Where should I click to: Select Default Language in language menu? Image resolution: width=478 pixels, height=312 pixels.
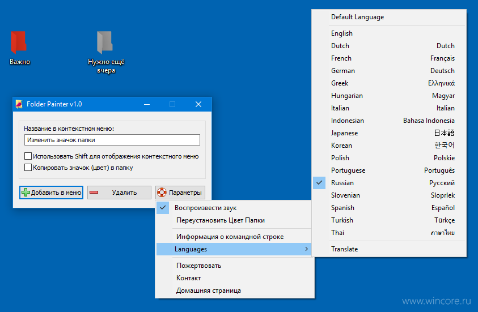coord(389,17)
